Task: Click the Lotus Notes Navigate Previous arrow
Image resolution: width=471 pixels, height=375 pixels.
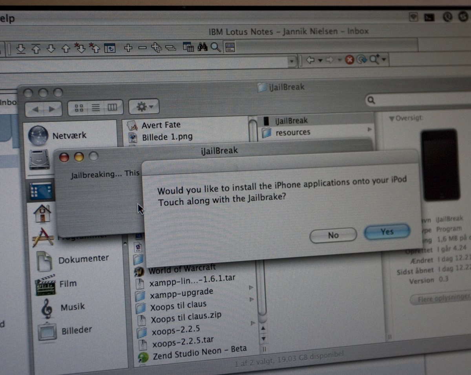Action: tap(66, 49)
